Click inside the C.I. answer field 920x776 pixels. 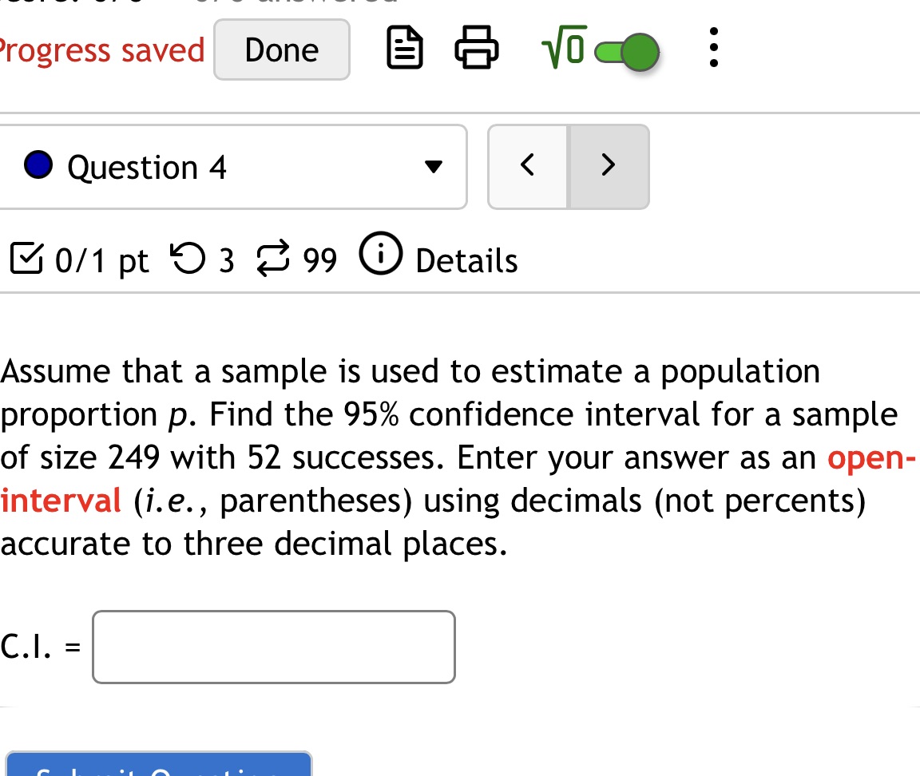272,647
